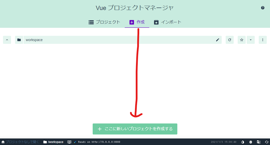
Task: Click the bug report icon
Action: click(x=251, y=142)
